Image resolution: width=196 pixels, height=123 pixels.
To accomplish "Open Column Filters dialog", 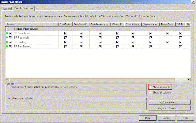I will coord(169,102).
